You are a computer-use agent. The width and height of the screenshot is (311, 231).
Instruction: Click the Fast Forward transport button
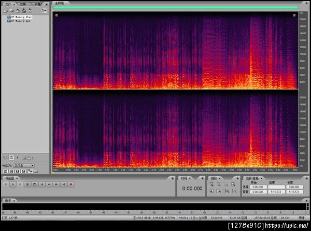coord(56,184)
